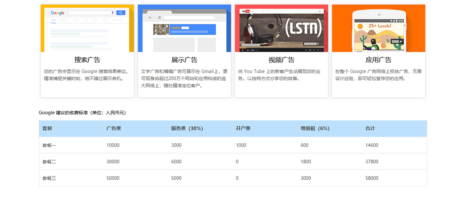Select the 套餐二 row label

click(x=49, y=162)
